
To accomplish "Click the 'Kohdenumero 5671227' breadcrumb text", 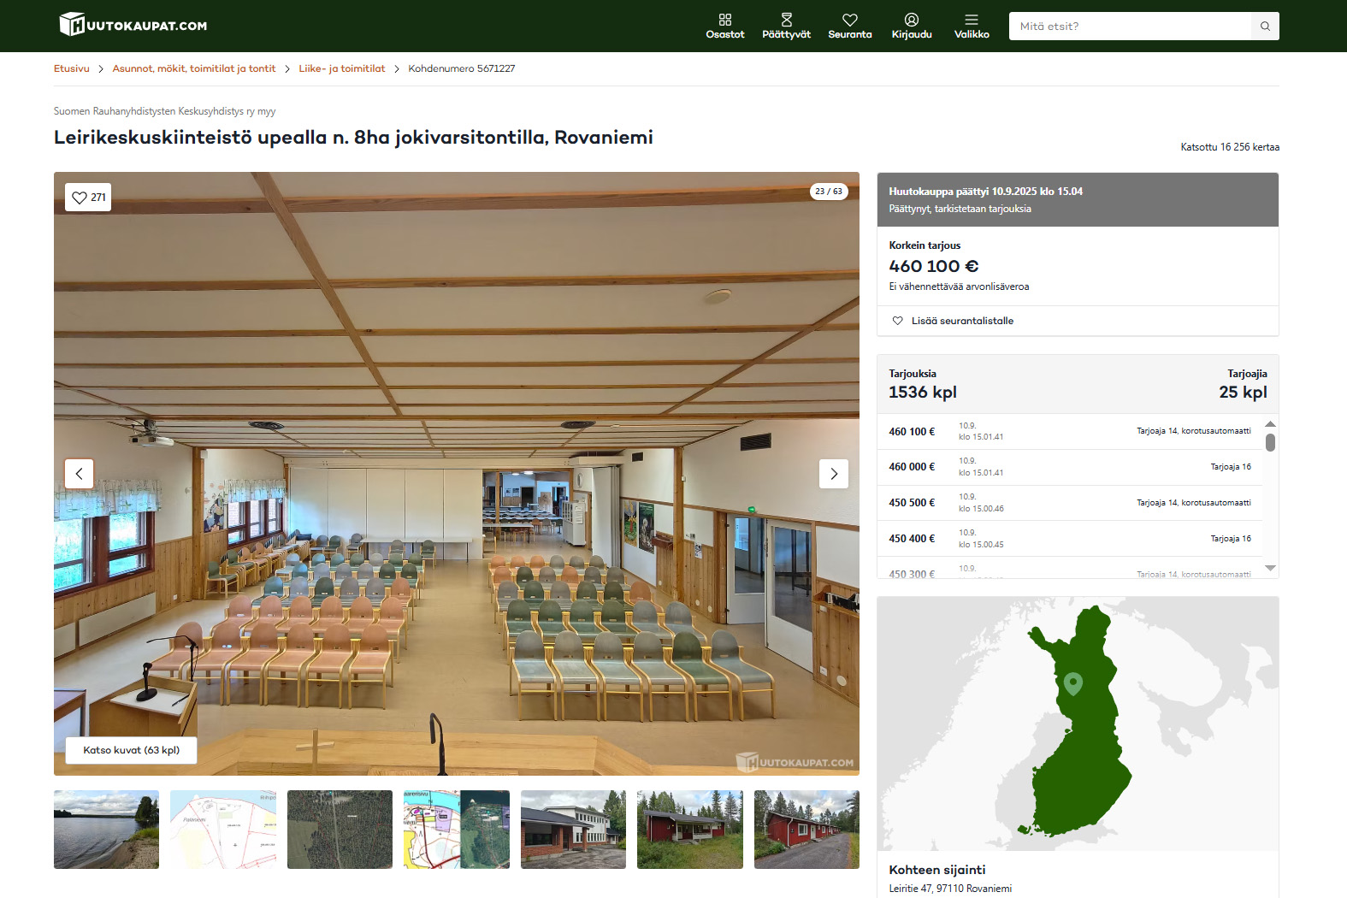I will (x=462, y=68).
